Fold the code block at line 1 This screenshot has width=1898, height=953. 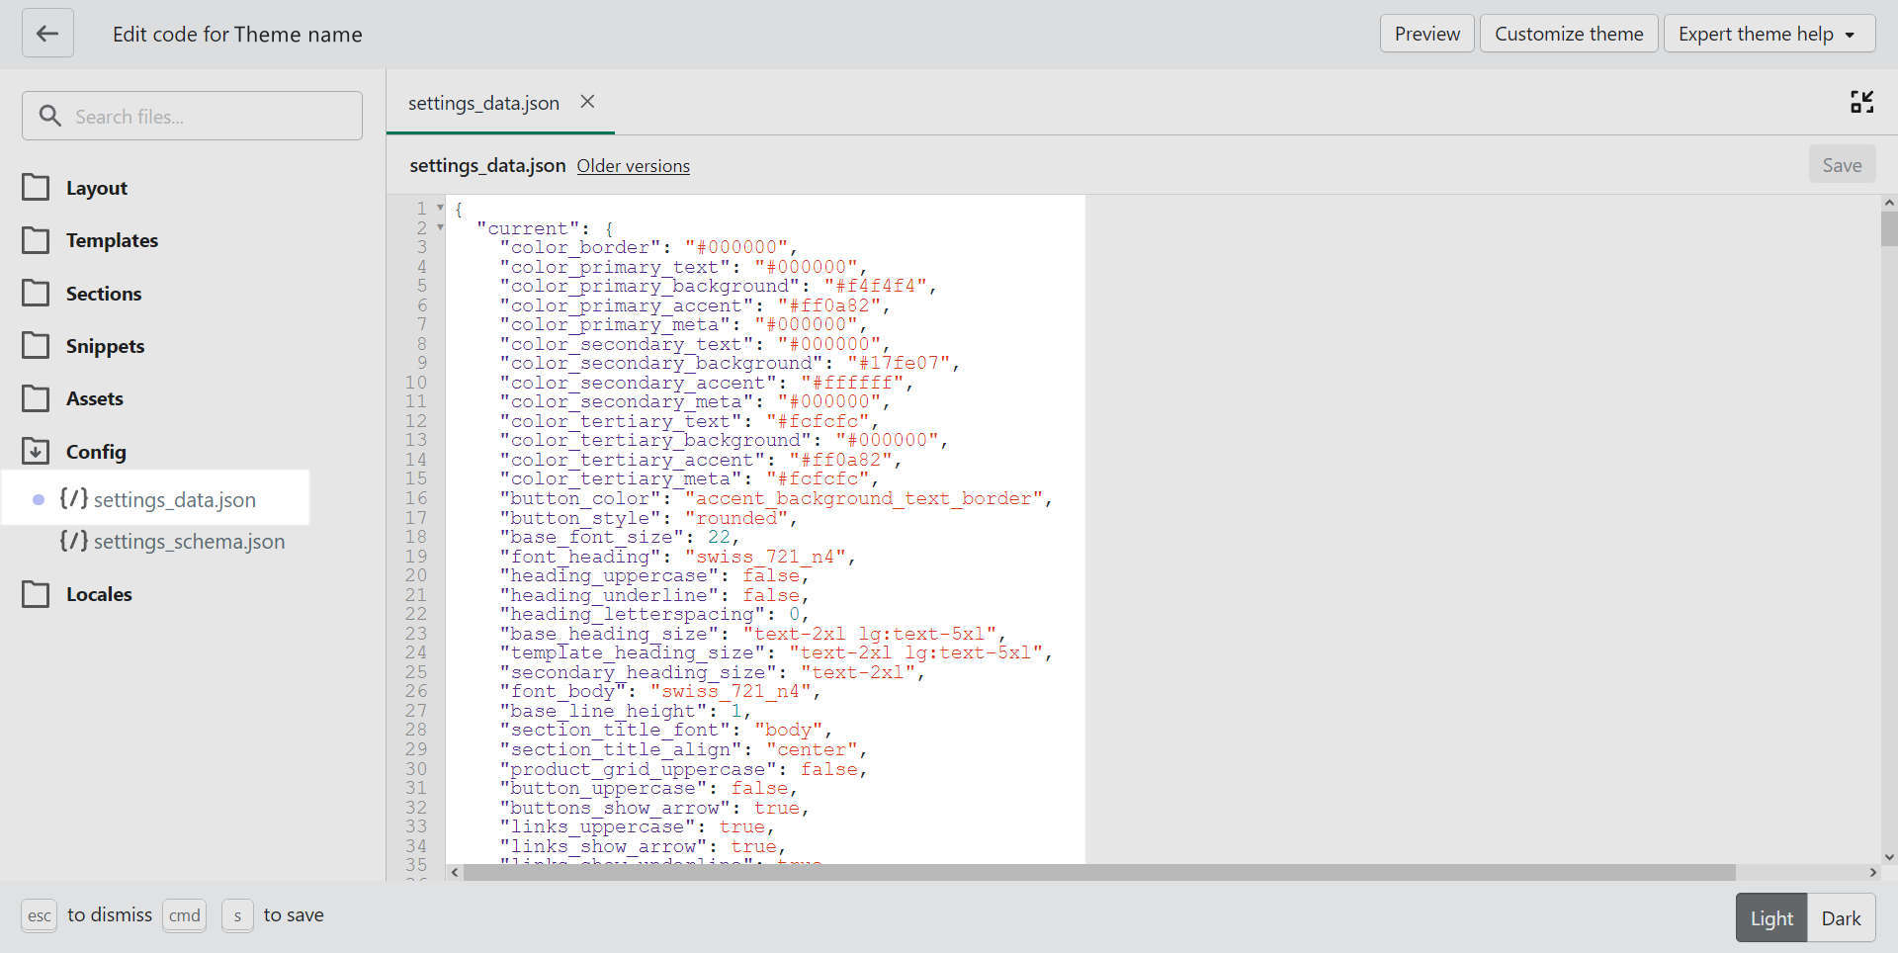pyautogui.click(x=440, y=208)
